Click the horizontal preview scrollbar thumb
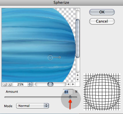 [x=50, y=84]
